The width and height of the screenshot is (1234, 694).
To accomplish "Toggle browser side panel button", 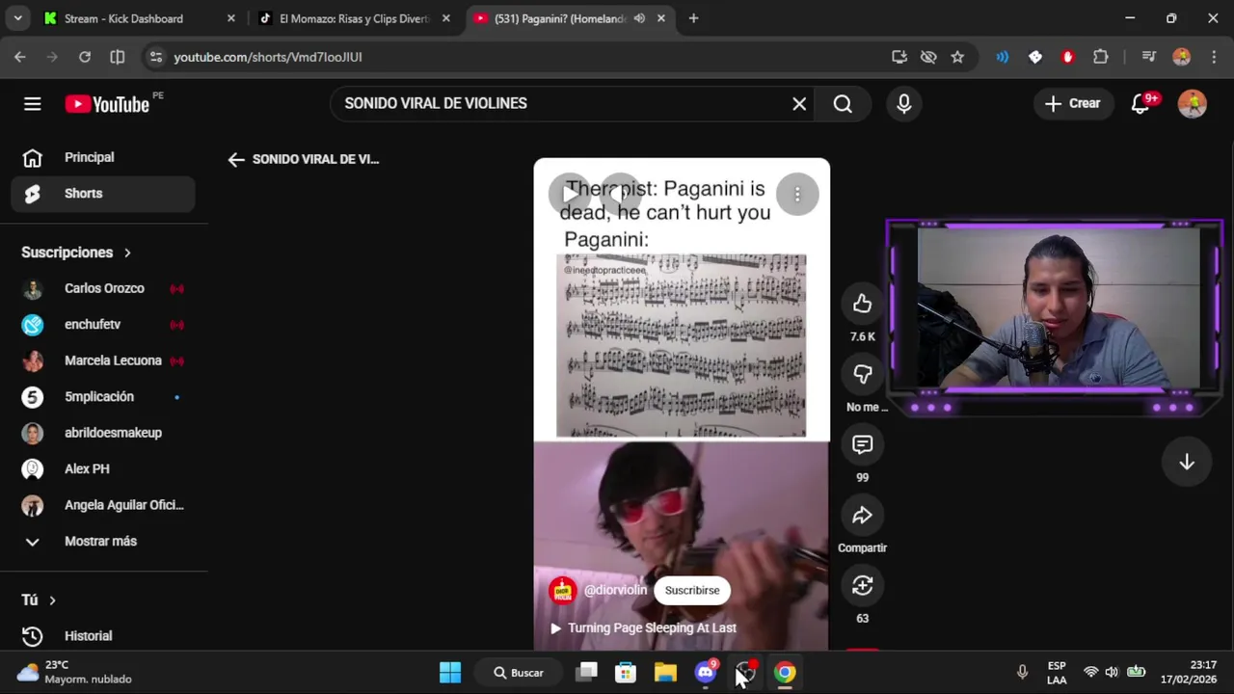I will (x=117, y=57).
